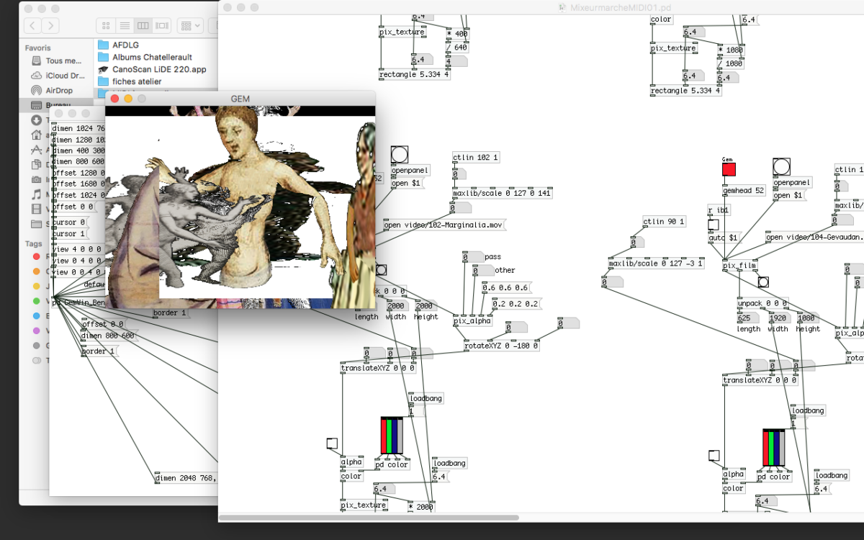
Task: Open 'Tous me...' in Finder sidebar
Action: pyautogui.click(x=55, y=61)
